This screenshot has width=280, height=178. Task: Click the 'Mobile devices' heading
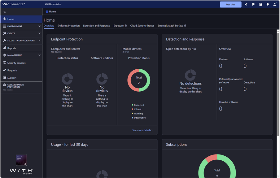[132, 49]
